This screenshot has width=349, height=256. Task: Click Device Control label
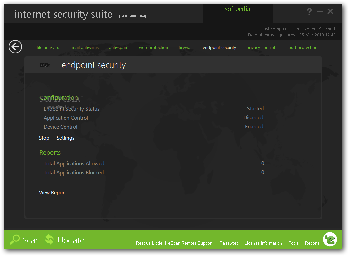tap(61, 127)
